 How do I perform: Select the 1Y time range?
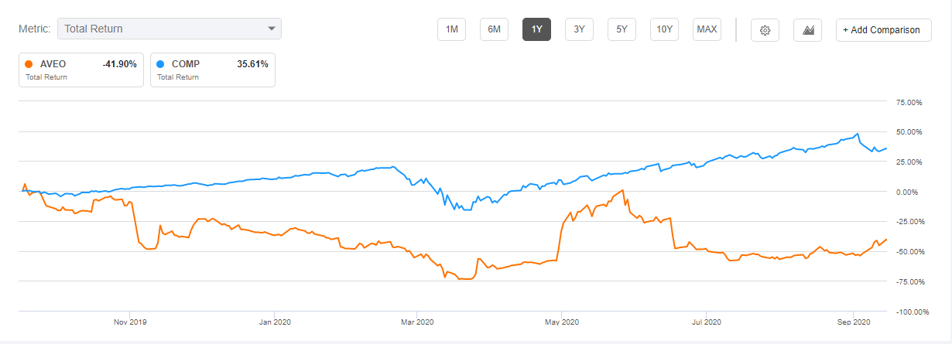click(536, 30)
